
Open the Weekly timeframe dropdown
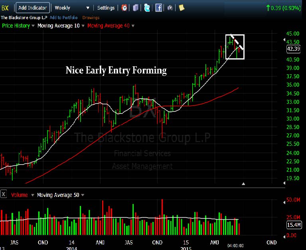pyautogui.click(x=72, y=8)
